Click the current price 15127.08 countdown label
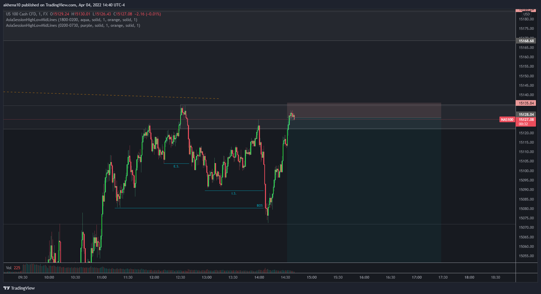Viewport: 541px width, 294px height. [x=526, y=122]
